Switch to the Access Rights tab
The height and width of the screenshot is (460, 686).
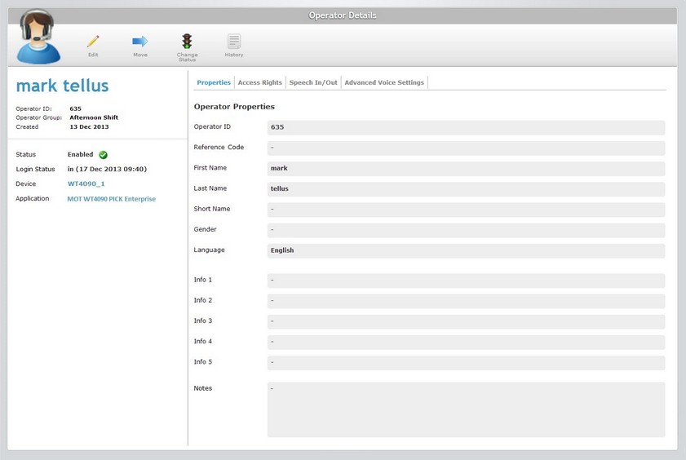(260, 82)
